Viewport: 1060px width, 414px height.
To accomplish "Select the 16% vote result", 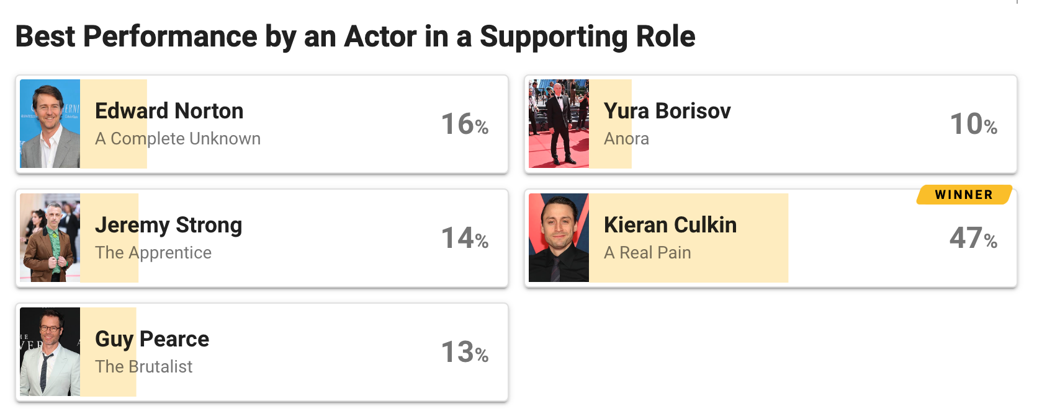I will (x=465, y=124).
